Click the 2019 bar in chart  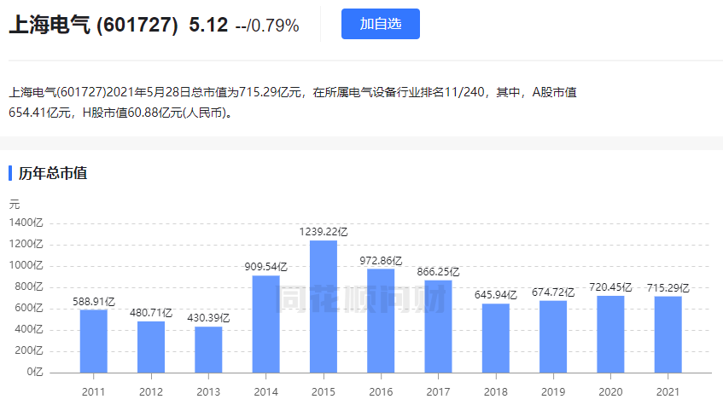click(553, 337)
